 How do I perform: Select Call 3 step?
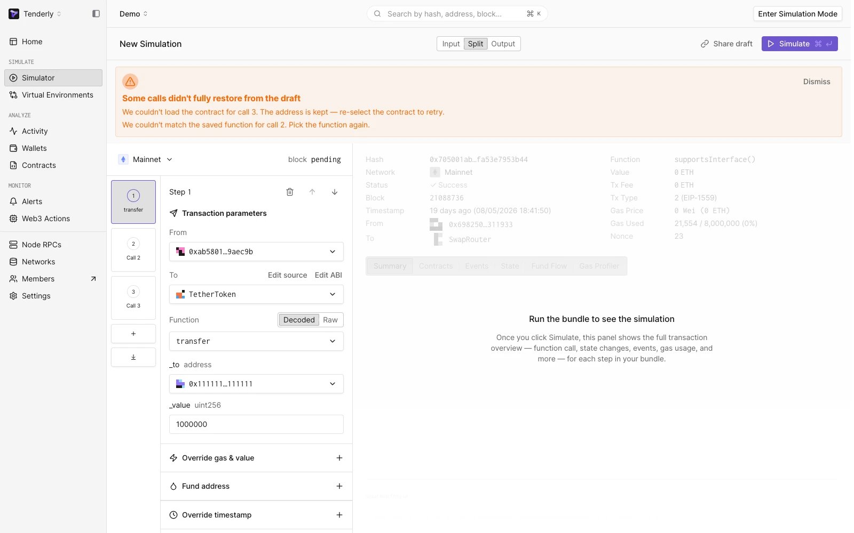point(133,298)
